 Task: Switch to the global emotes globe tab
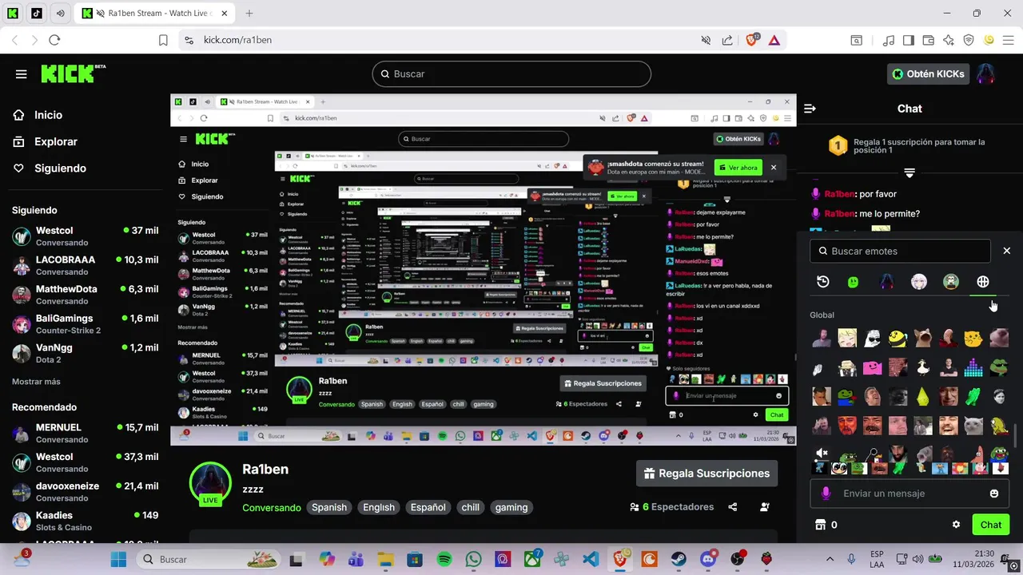tap(983, 282)
